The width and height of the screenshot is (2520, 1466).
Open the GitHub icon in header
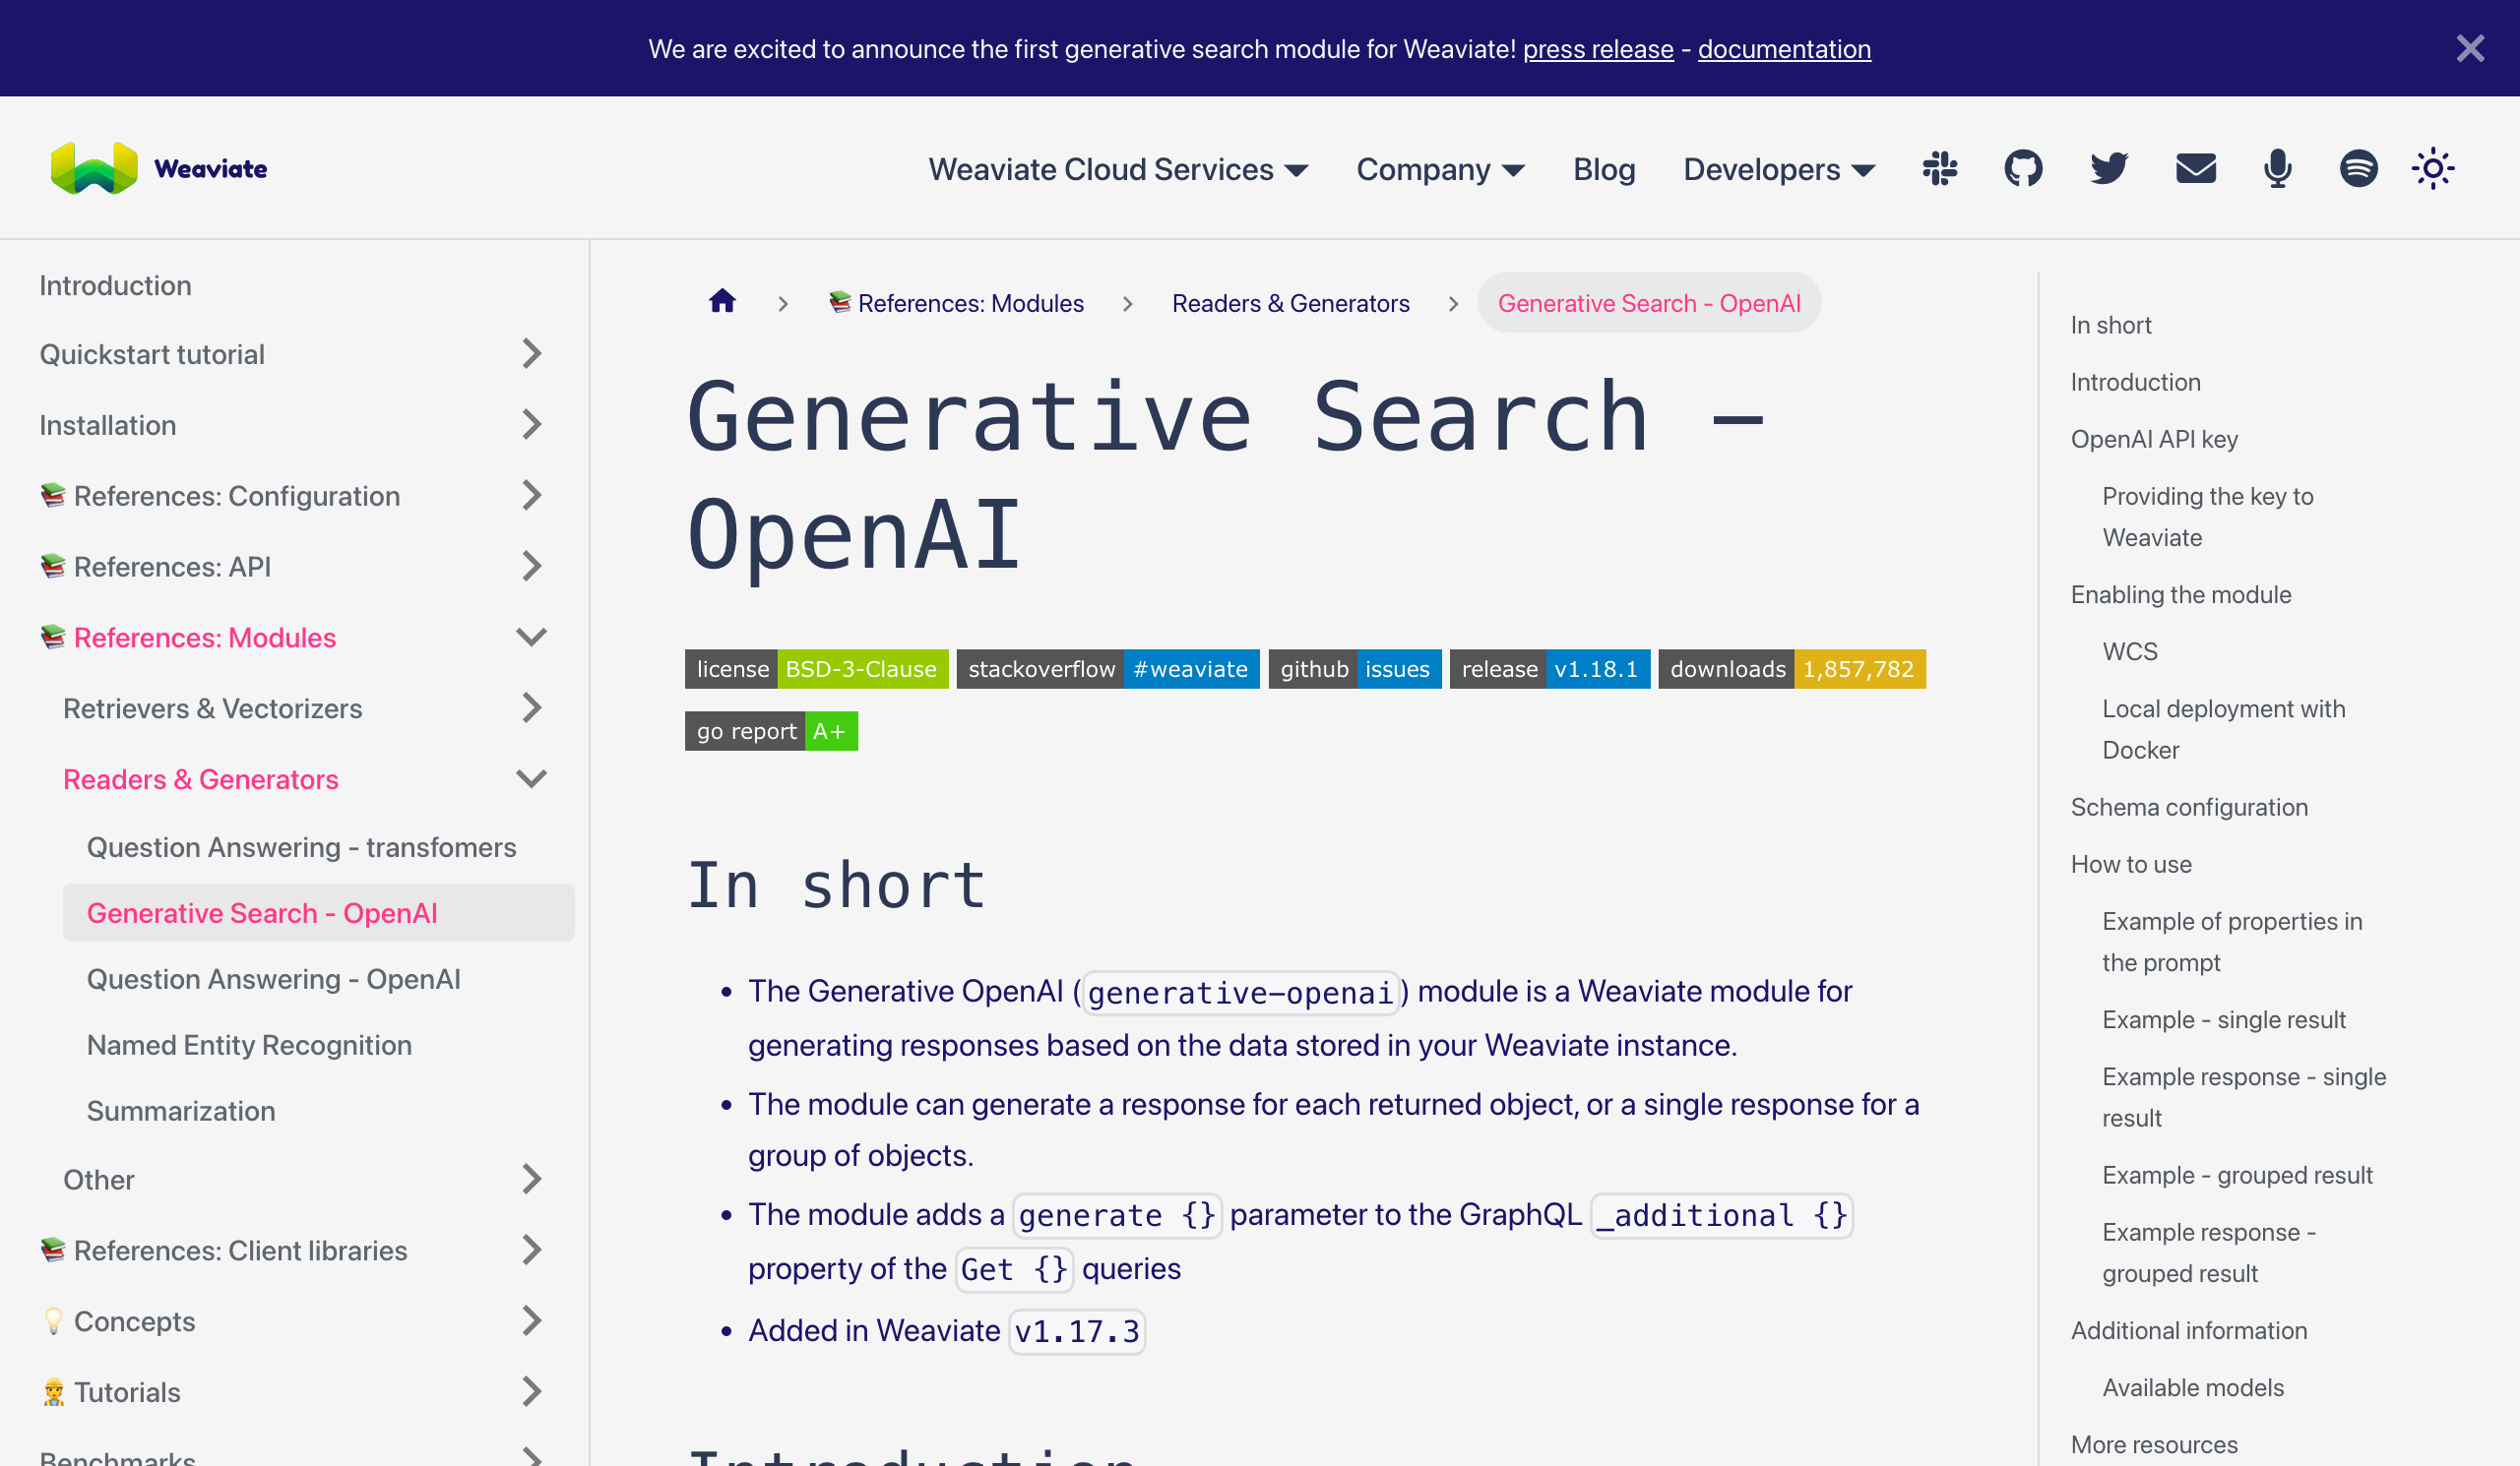2023,169
